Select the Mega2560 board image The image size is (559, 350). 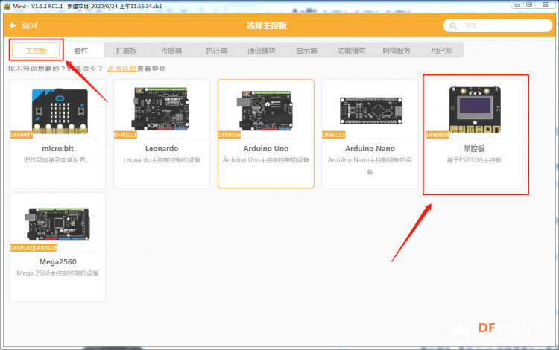(x=57, y=224)
